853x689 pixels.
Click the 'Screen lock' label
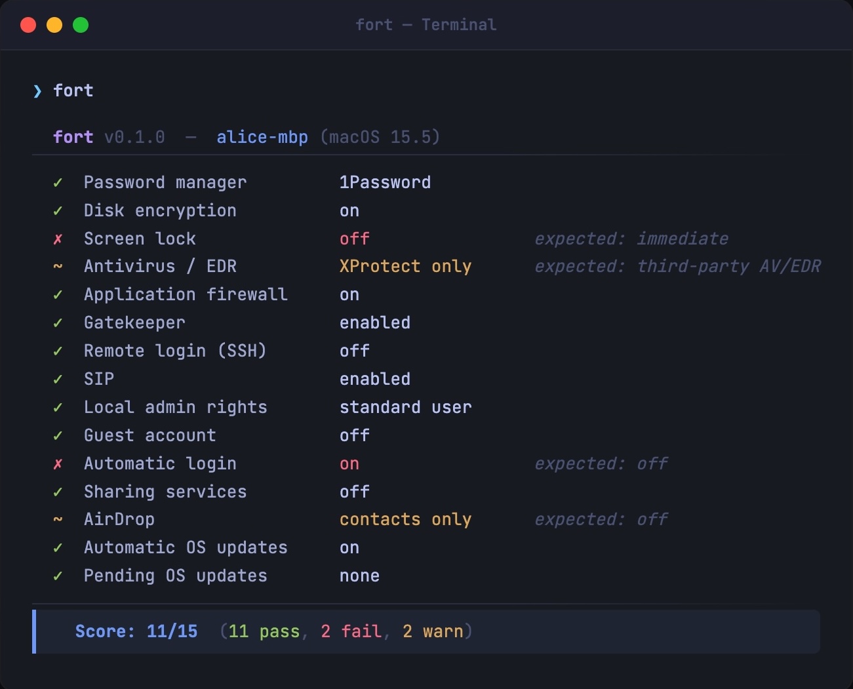(x=140, y=239)
